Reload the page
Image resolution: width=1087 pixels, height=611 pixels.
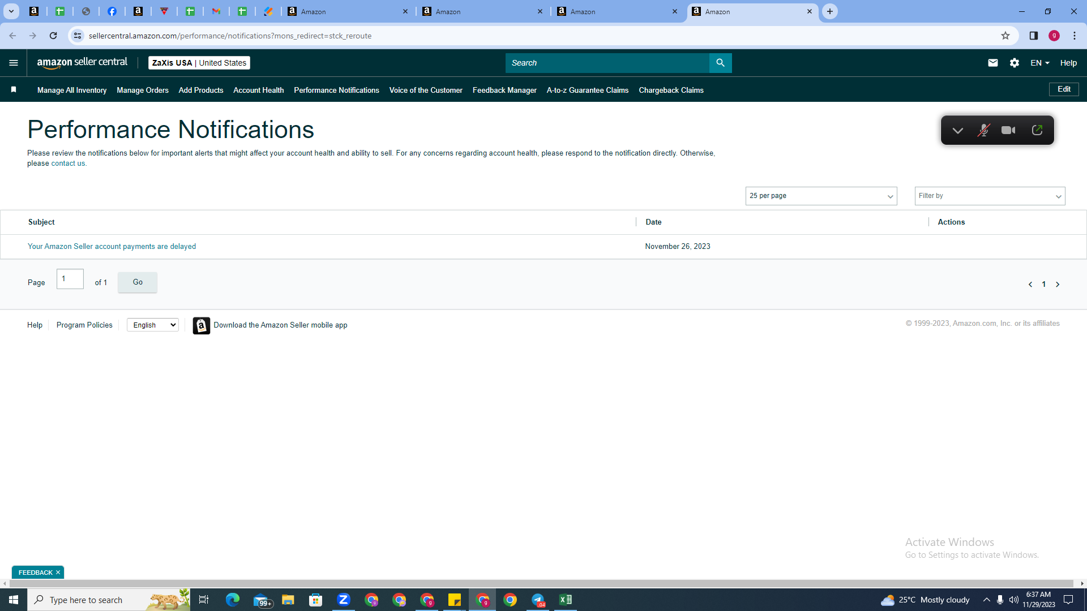click(53, 36)
